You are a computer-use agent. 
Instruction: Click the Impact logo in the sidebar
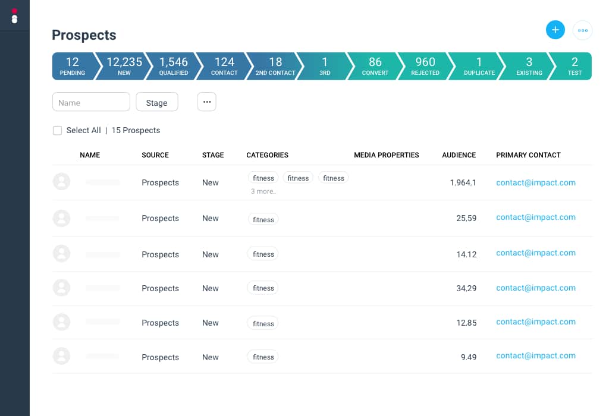(x=14, y=16)
